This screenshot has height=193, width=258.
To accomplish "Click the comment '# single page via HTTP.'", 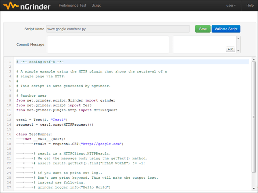I will (x=41, y=76).
